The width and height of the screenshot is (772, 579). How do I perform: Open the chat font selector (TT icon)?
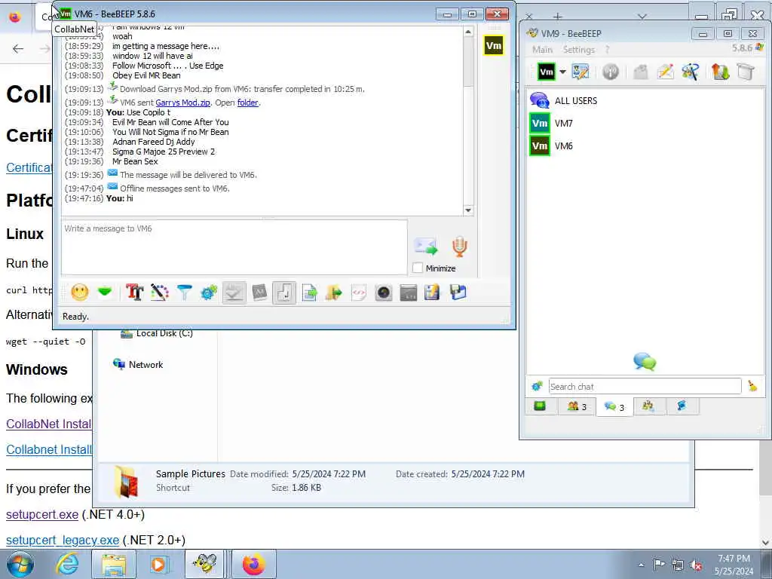[134, 293]
